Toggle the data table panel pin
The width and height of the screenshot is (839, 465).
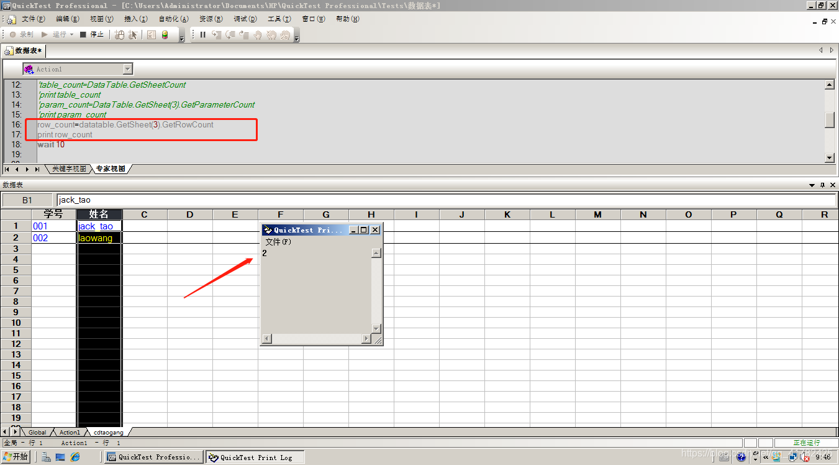coord(823,185)
